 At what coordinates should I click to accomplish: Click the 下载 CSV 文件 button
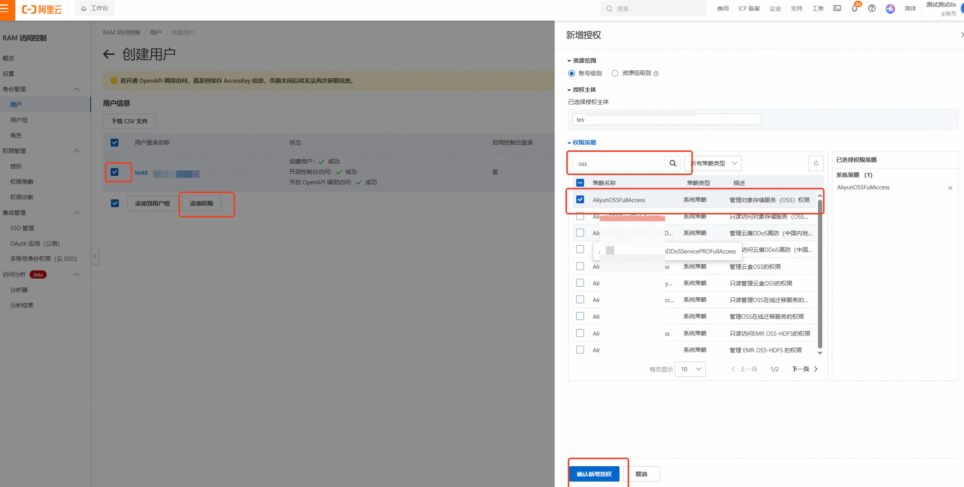click(x=129, y=121)
